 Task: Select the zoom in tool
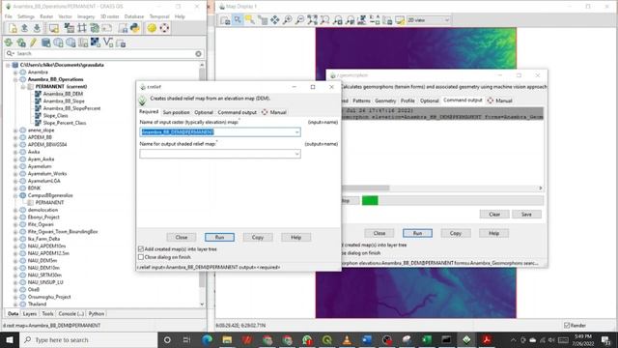[x=288, y=20]
